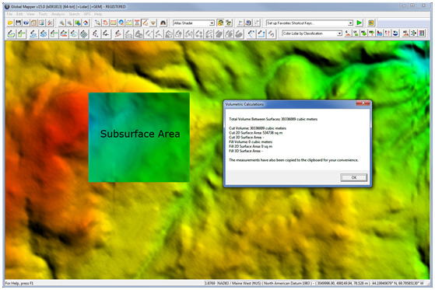This screenshot has height=290, width=435.
Task: Click the Subsurface Area rectangle on map
Action: pos(139,138)
